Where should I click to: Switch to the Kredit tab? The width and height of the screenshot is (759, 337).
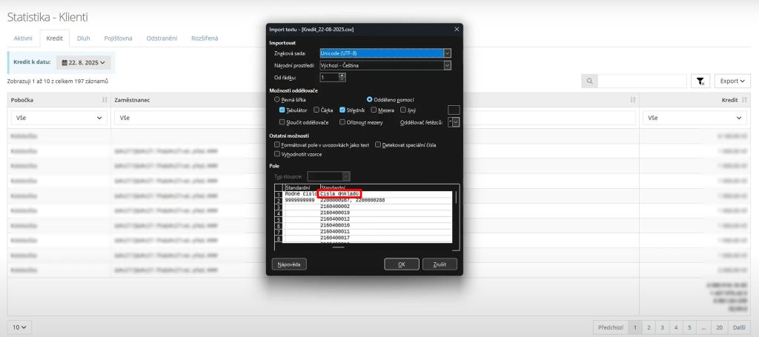coord(54,39)
